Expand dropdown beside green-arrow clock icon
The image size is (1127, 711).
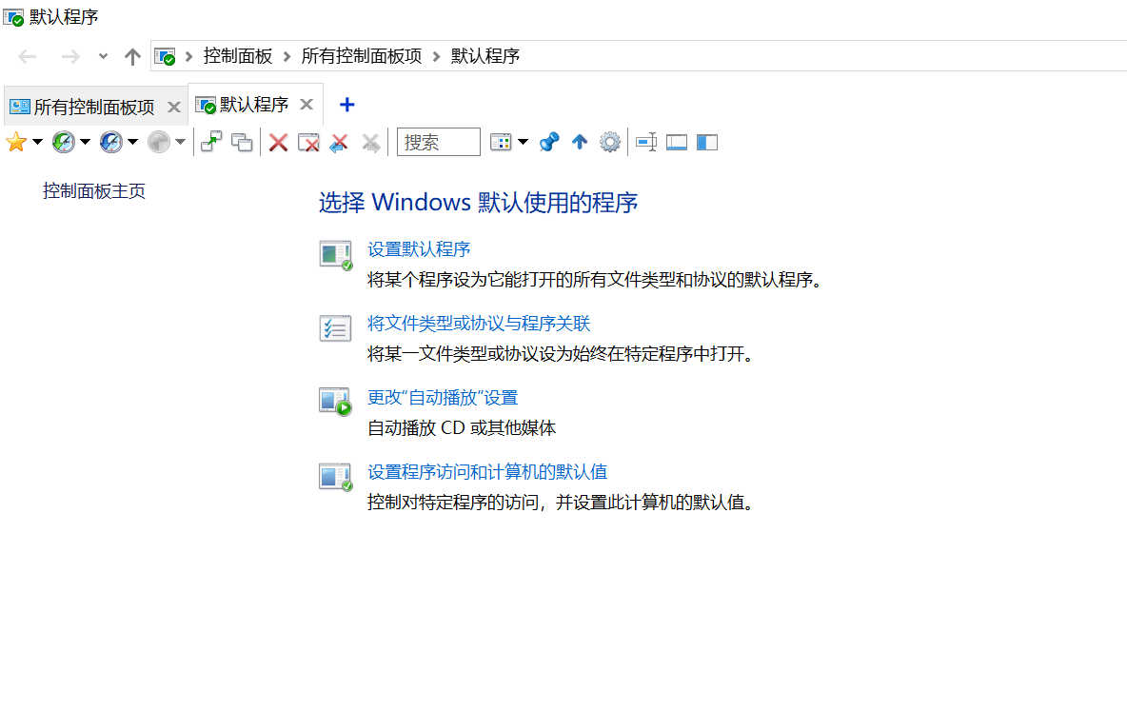(x=85, y=143)
